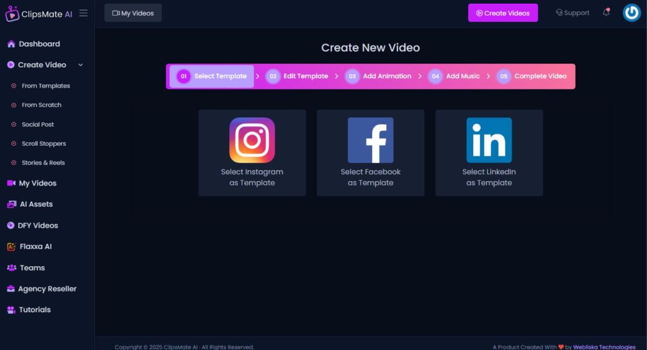Click the 05 step number circle
Viewport: 647px width, 350px height.
click(x=504, y=76)
